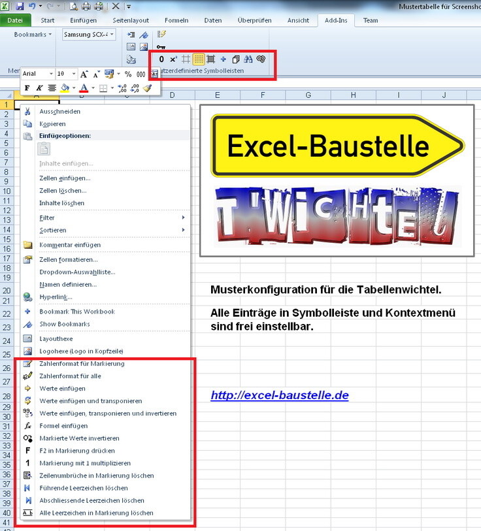
Task: Toggle bold F in mini toolbar
Action: (27, 88)
